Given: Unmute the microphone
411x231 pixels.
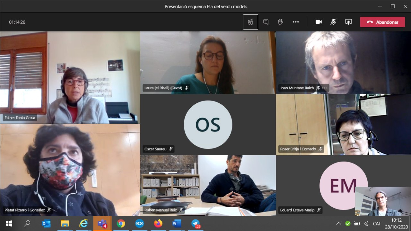Looking at the screenshot, I should [334, 22].
